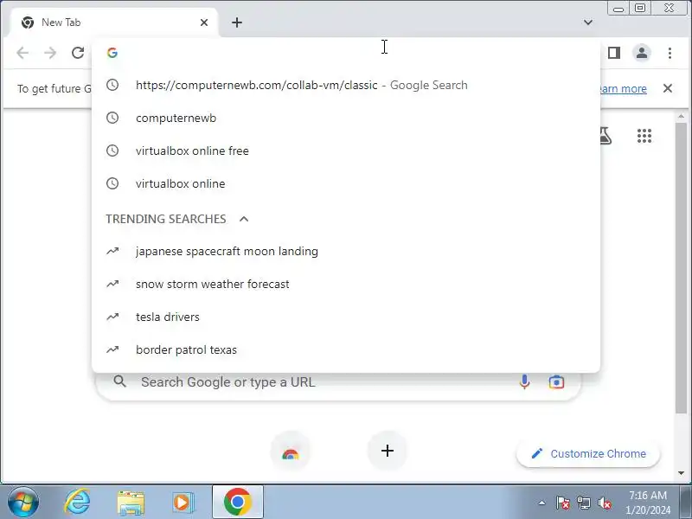Open Chrome three-dot menu
692x519 pixels.
point(670,53)
